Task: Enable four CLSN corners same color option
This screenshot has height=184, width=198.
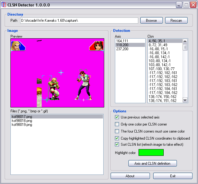Action: (x=117, y=131)
